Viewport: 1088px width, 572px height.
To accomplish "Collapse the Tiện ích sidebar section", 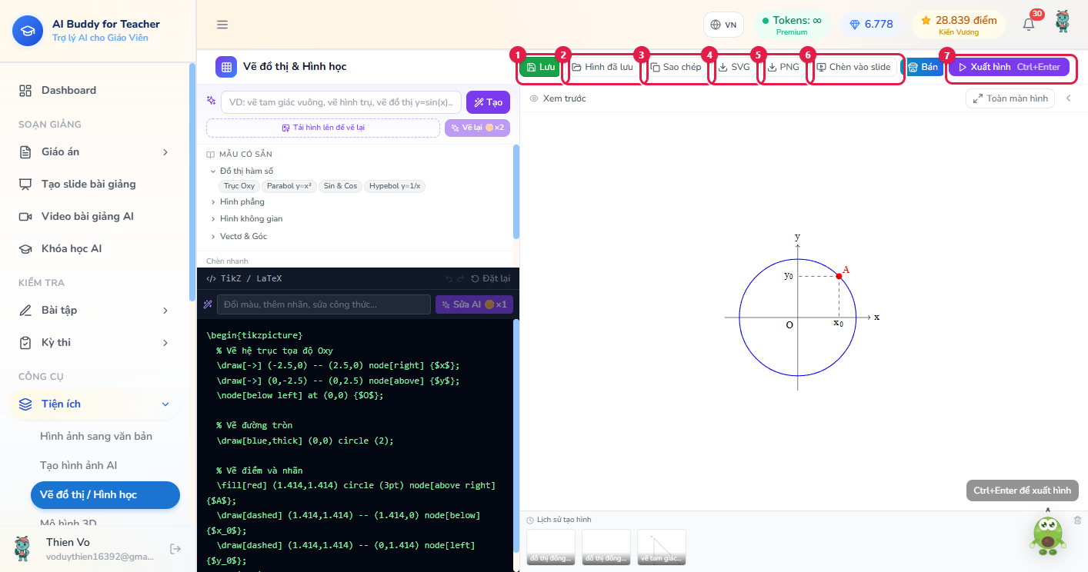I will [95, 404].
